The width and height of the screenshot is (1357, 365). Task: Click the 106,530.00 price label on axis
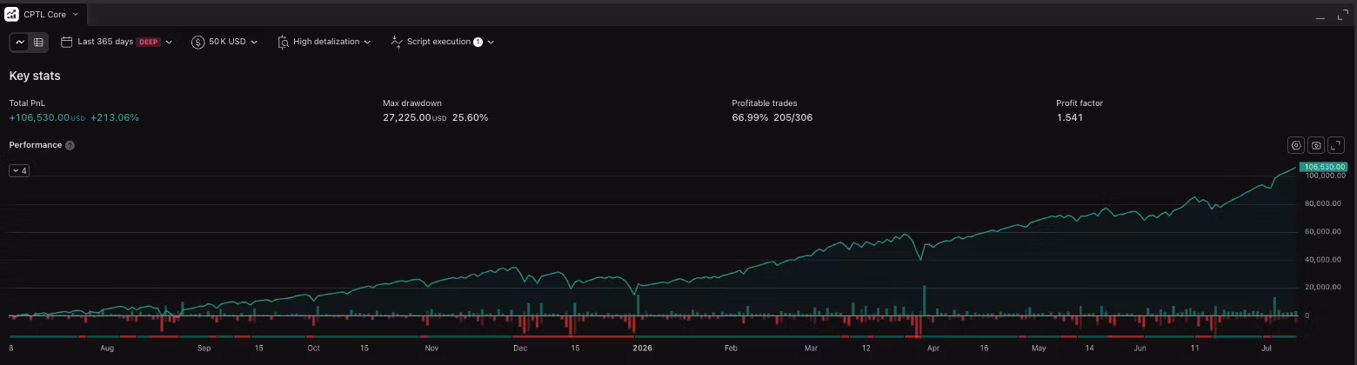click(1323, 167)
